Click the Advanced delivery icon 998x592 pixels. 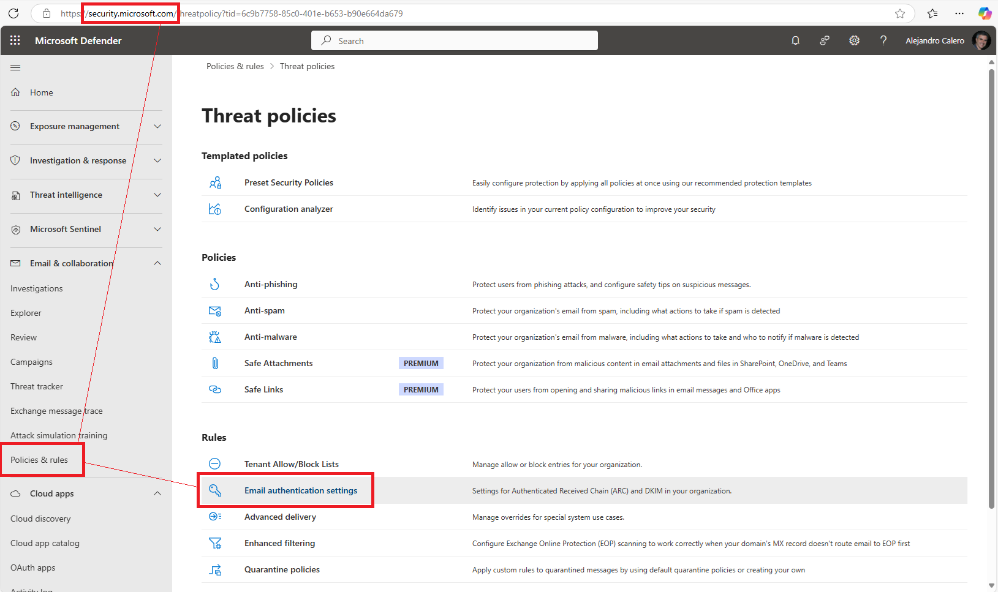click(x=215, y=517)
